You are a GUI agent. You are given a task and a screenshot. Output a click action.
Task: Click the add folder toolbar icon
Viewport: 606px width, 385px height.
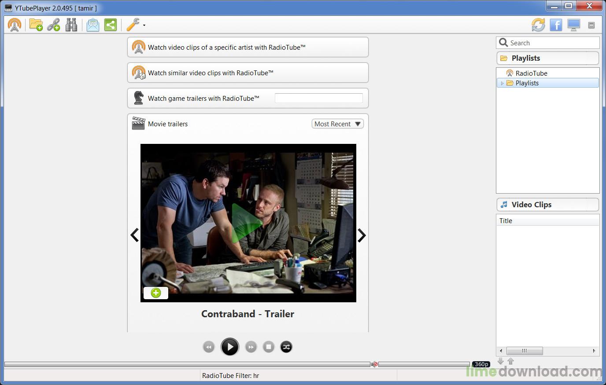coord(36,25)
